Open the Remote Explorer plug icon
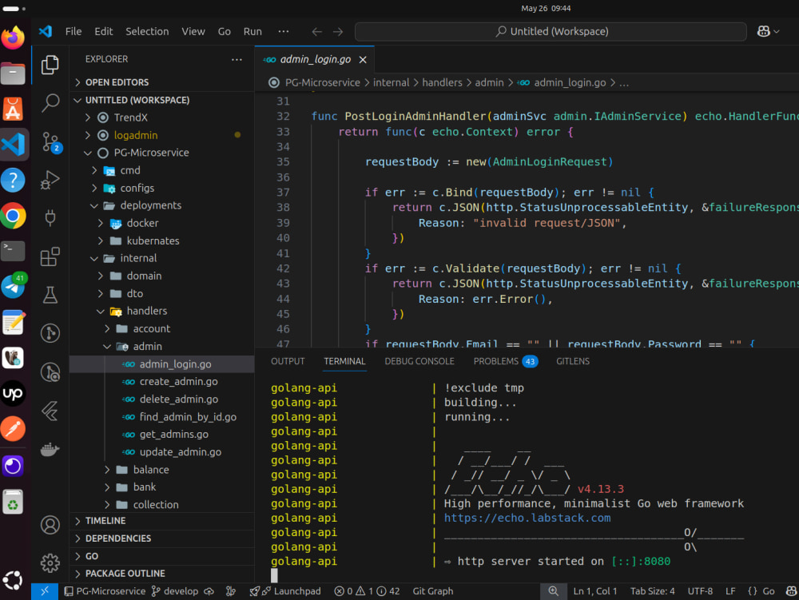The height and width of the screenshot is (600, 799). pyautogui.click(x=50, y=218)
